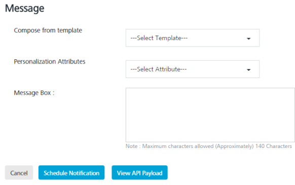Open the View API Payload button
The image size is (295, 185).
point(139,172)
